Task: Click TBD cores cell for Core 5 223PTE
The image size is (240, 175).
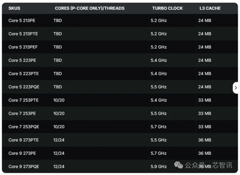Action: point(58,74)
